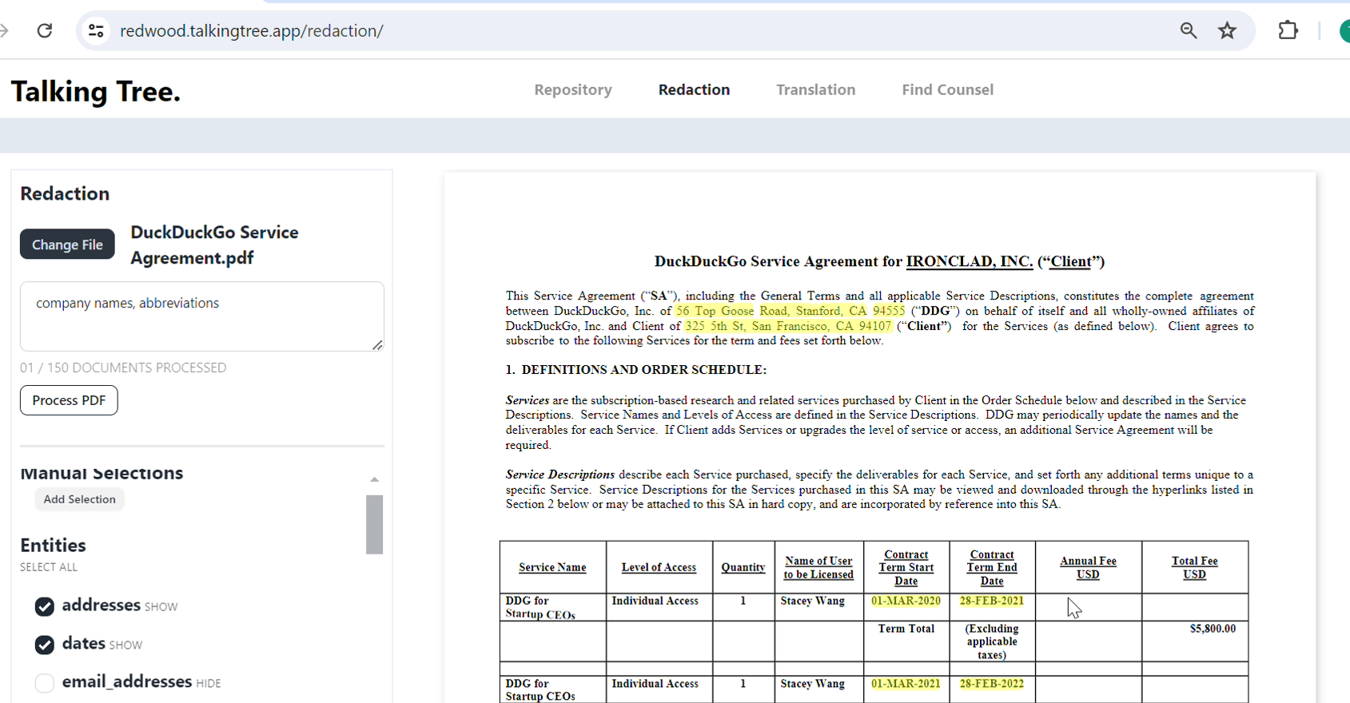This screenshot has width=1350, height=703.
Task: Click the forward navigation arrow
Action: click(5, 30)
